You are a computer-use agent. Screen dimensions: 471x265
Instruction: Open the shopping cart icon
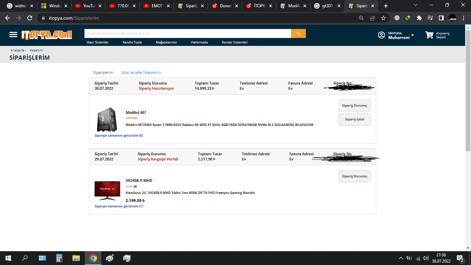pos(429,35)
